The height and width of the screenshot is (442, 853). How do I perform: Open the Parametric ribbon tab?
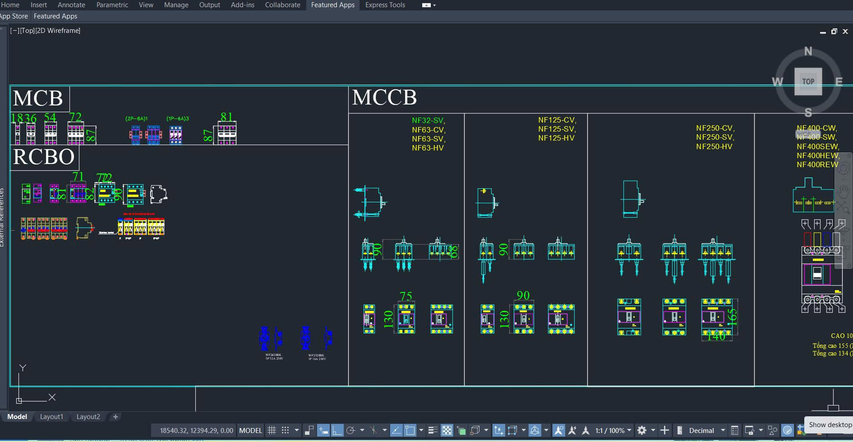[x=112, y=5]
